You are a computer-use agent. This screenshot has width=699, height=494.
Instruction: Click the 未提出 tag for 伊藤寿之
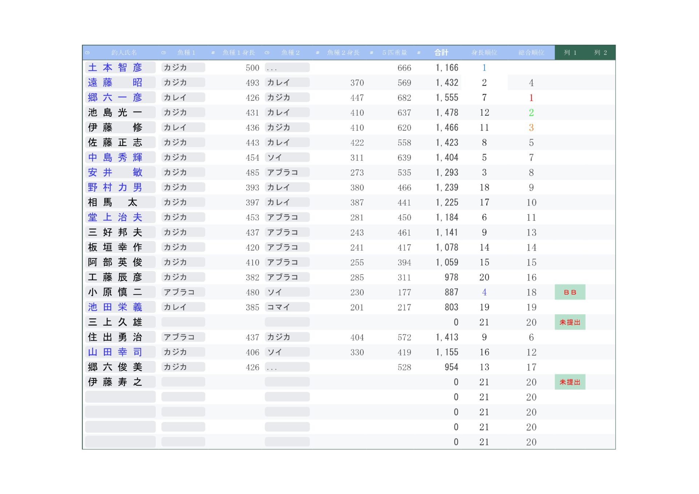[x=570, y=382]
